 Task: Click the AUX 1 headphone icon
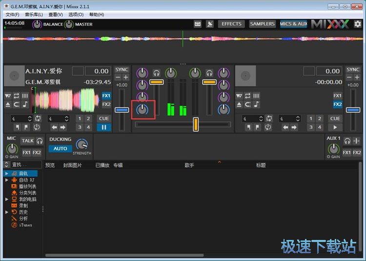point(346,141)
